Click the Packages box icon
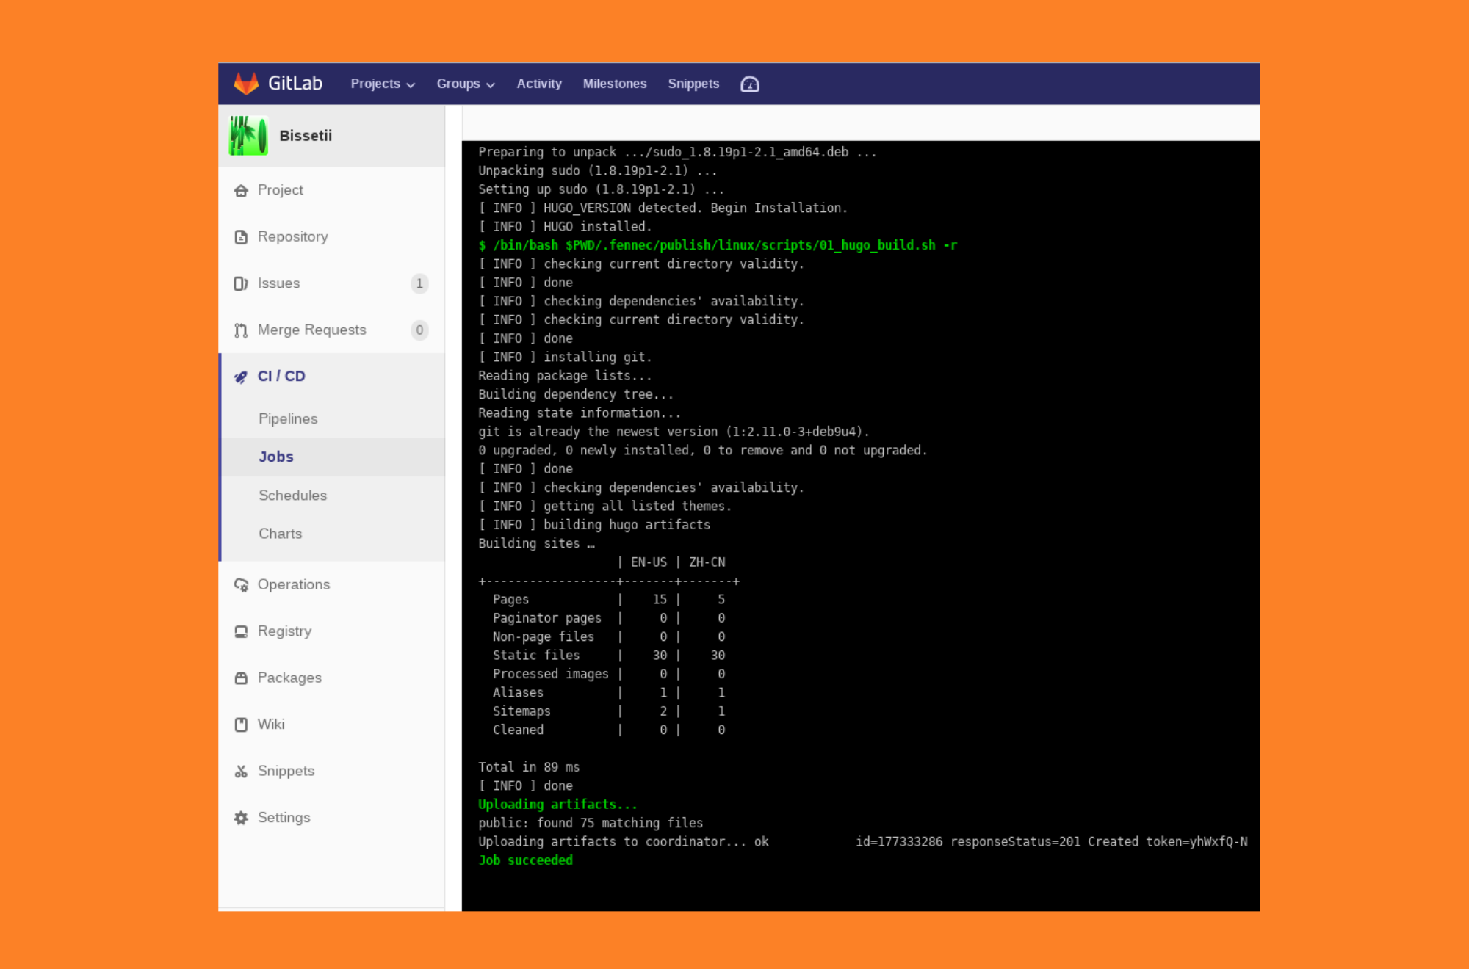The image size is (1469, 969). (241, 678)
